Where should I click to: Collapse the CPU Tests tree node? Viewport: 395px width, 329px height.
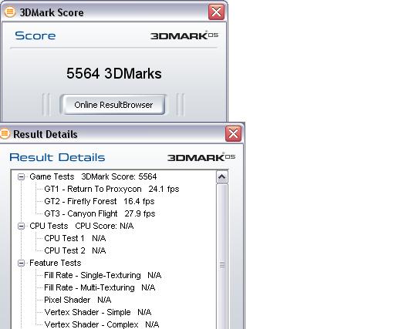coord(22,226)
